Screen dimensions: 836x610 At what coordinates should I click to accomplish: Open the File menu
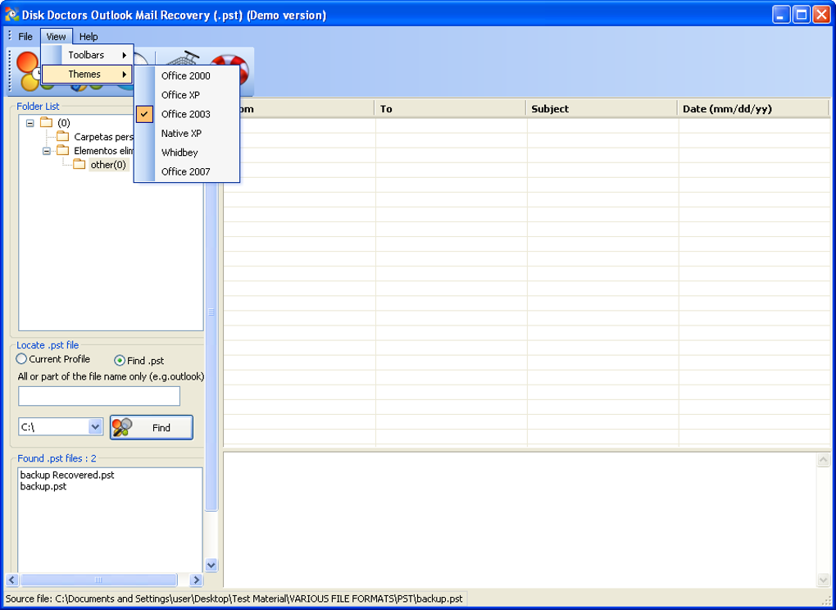coord(25,37)
